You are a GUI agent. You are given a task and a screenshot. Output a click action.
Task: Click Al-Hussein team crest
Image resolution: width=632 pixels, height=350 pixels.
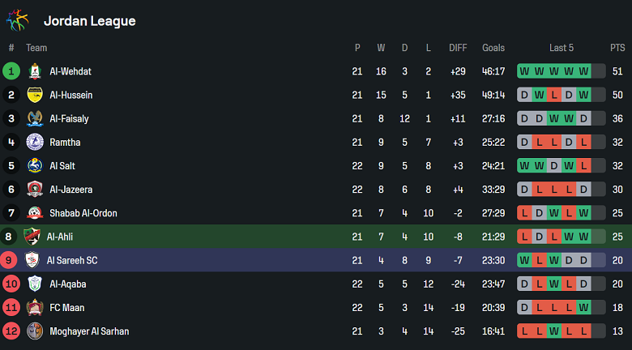click(x=34, y=95)
